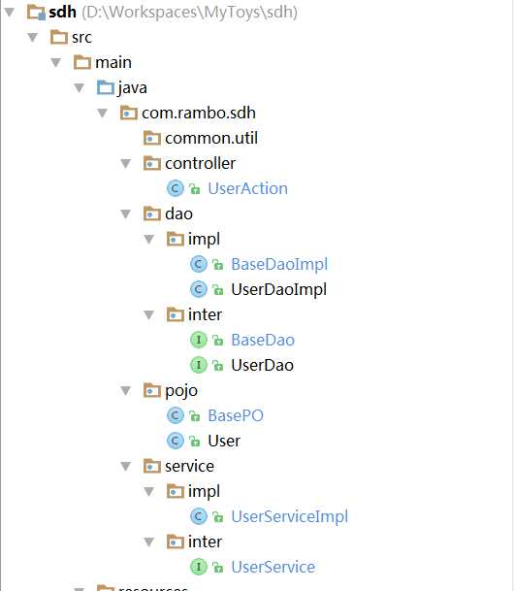
Task: Click the BaseDao interface icon
Action: 199,340
